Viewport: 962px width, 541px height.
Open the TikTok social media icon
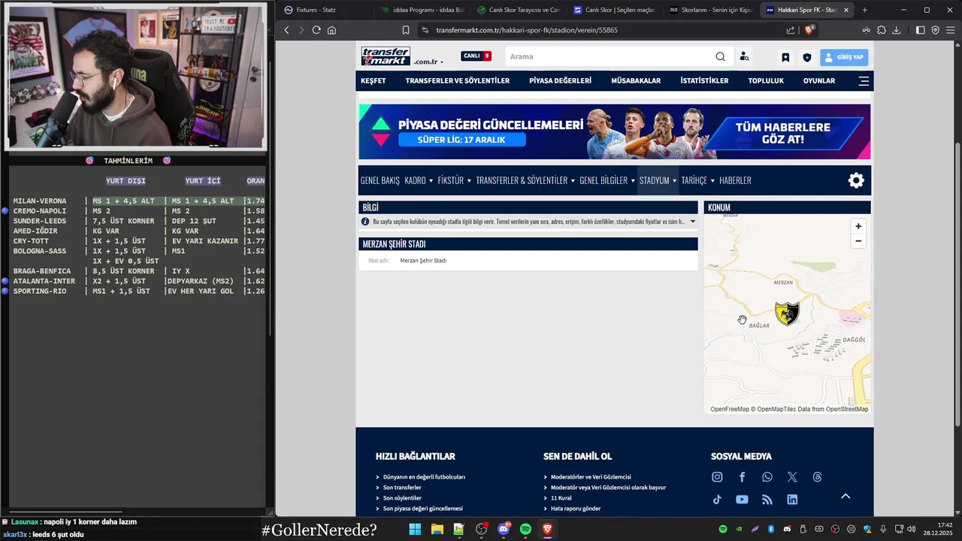coord(717,499)
